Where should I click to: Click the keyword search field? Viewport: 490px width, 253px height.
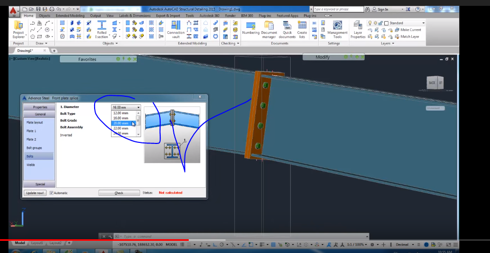coord(338,9)
